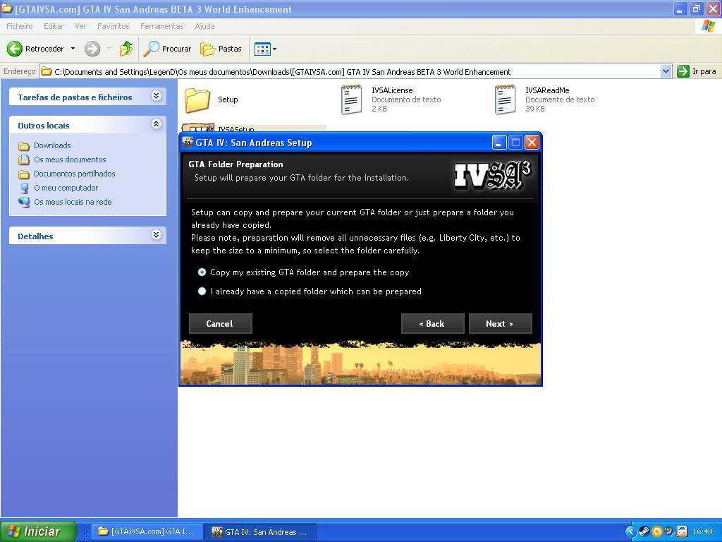The height and width of the screenshot is (542, 722).
Task: Open the Ferramentas menu
Action: tap(161, 26)
